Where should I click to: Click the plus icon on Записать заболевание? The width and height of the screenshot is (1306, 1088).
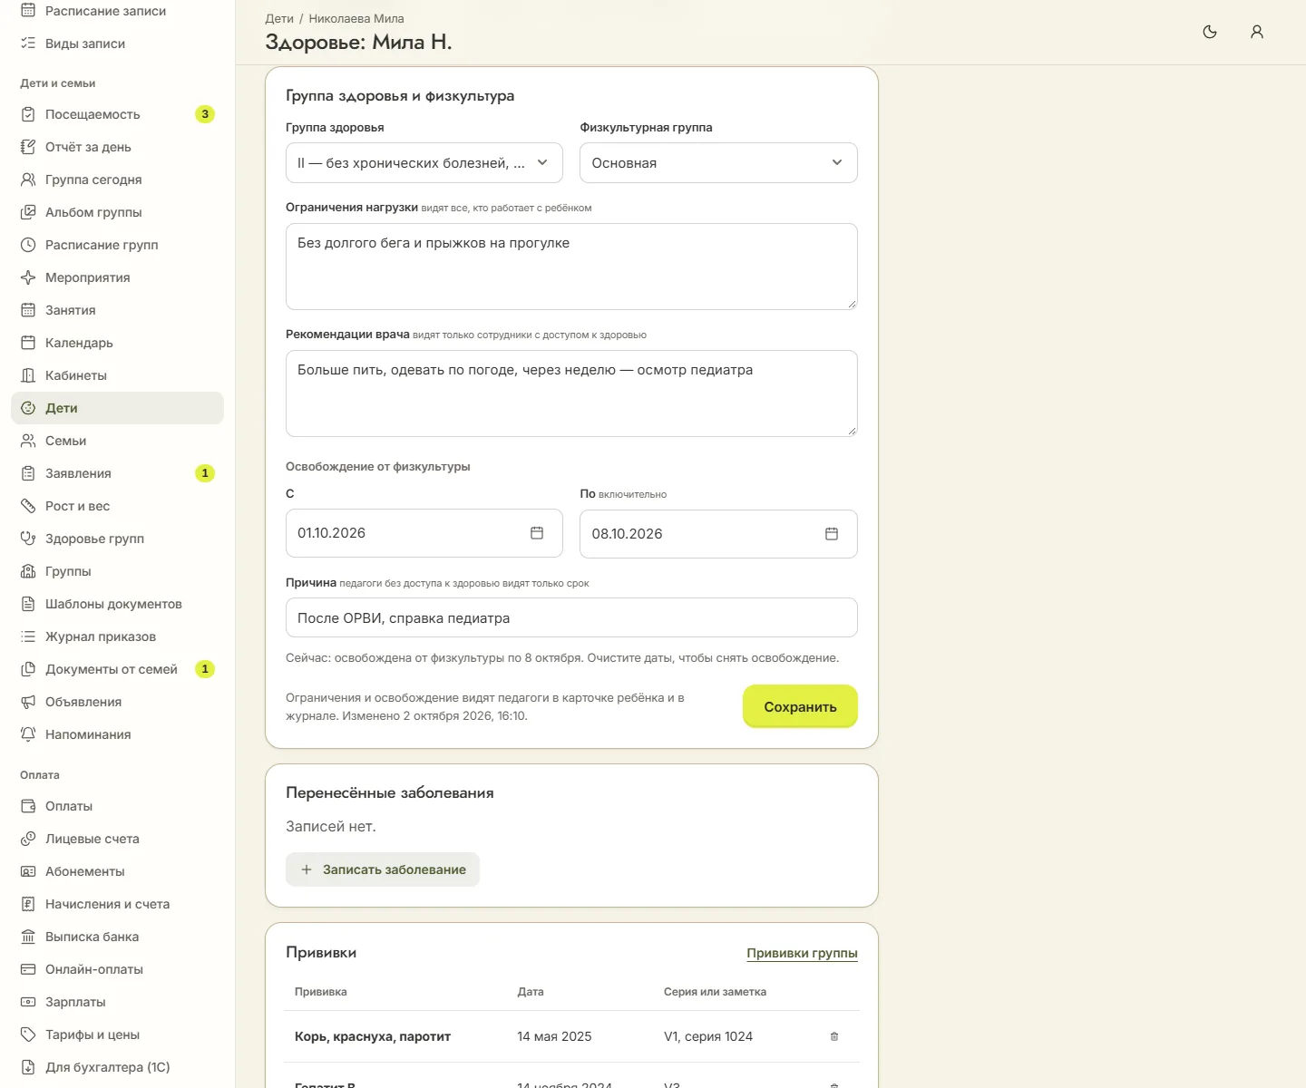coord(307,869)
